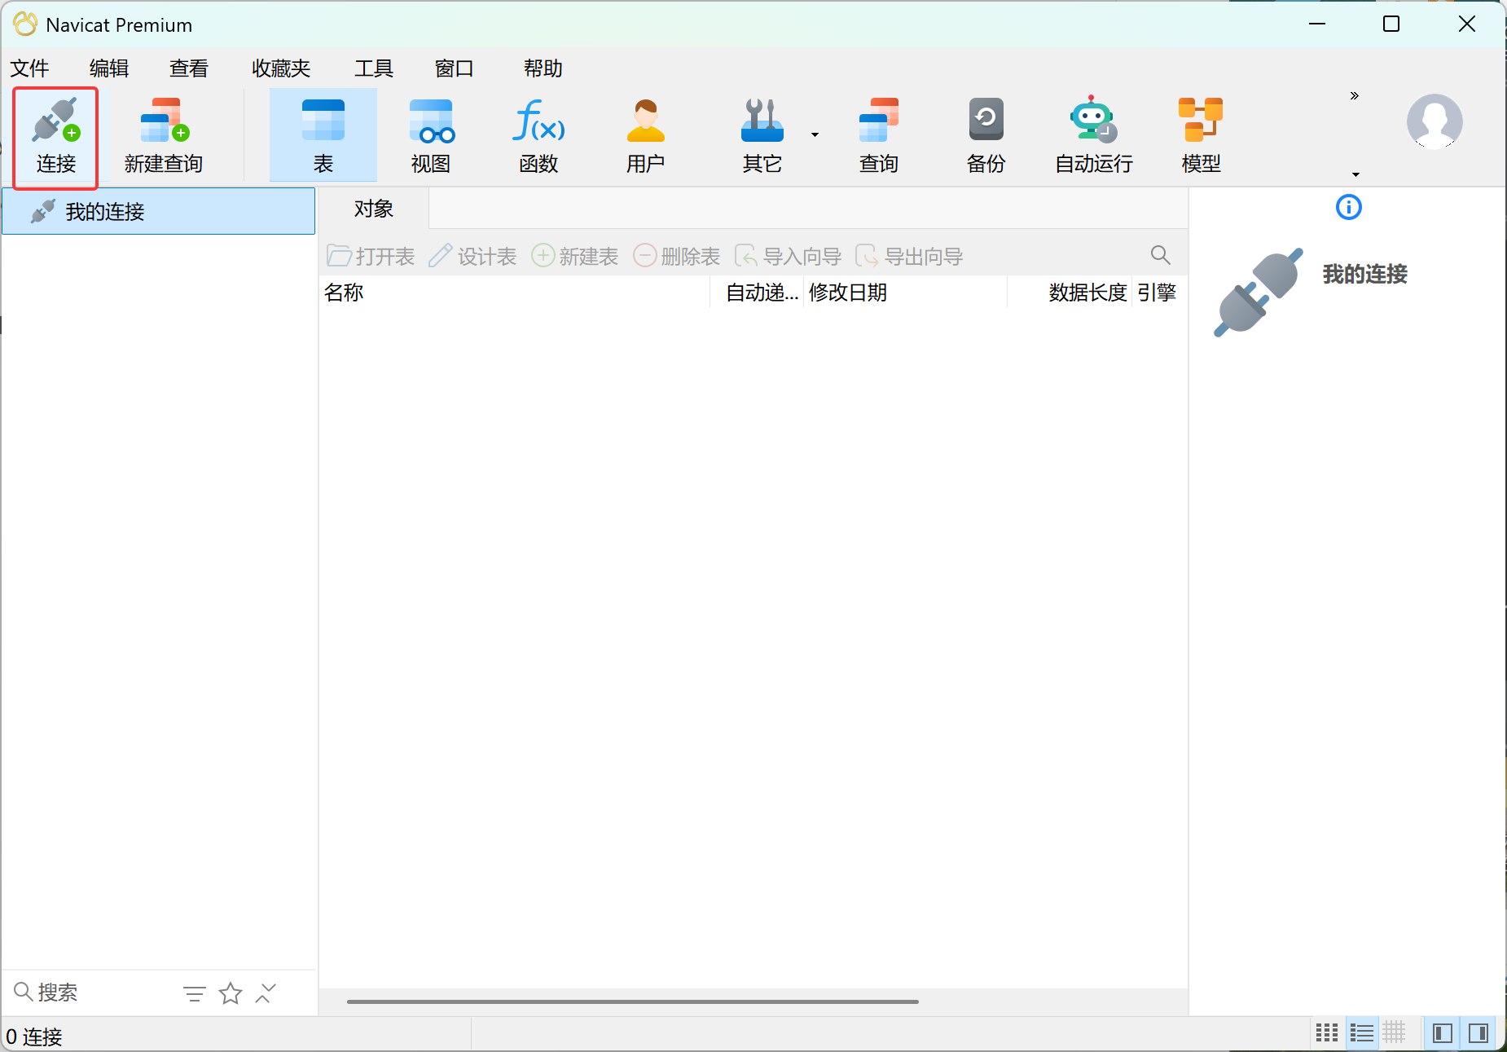Switch to icon grid view
Image resolution: width=1507 pixels, height=1052 pixels.
(x=1327, y=1033)
